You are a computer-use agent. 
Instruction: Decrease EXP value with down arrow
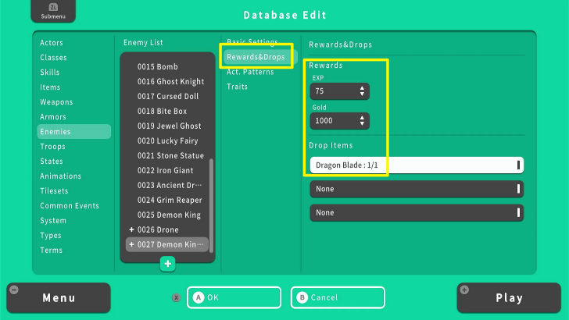pos(362,94)
